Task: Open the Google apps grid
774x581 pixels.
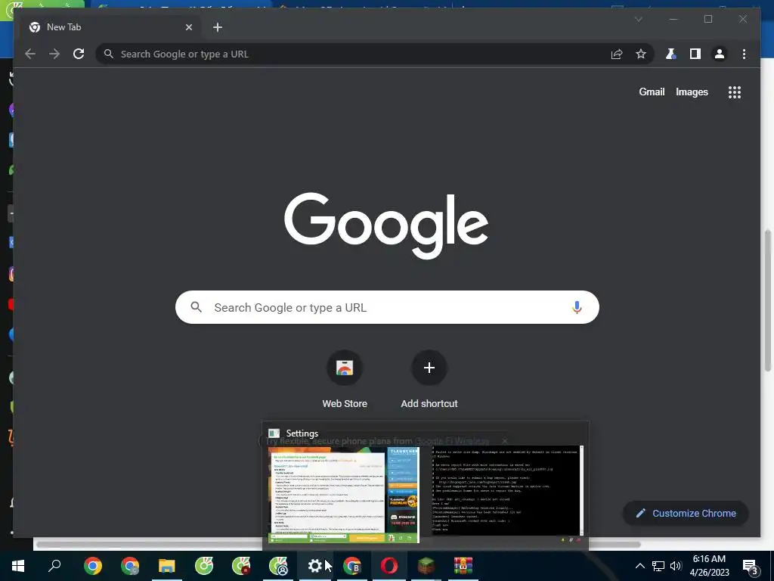Action: [735, 92]
